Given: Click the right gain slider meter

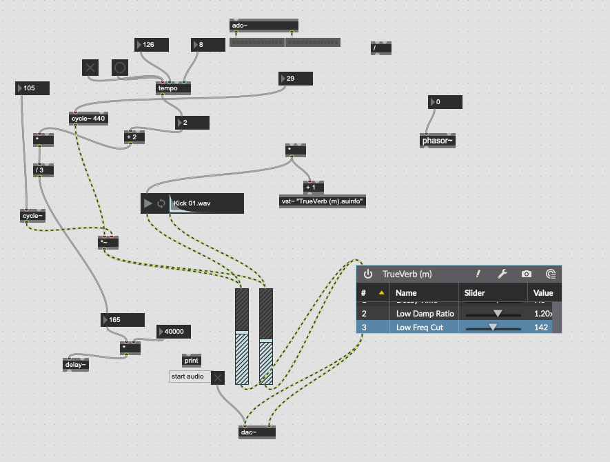Looking at the screenshot, I should click(266, 337).
